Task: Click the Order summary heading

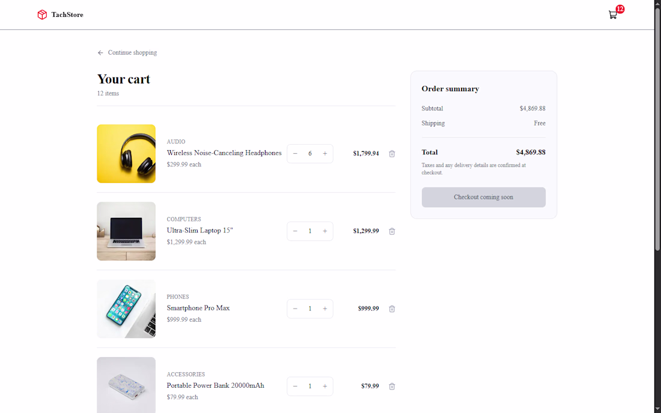Action: (450, 89)
